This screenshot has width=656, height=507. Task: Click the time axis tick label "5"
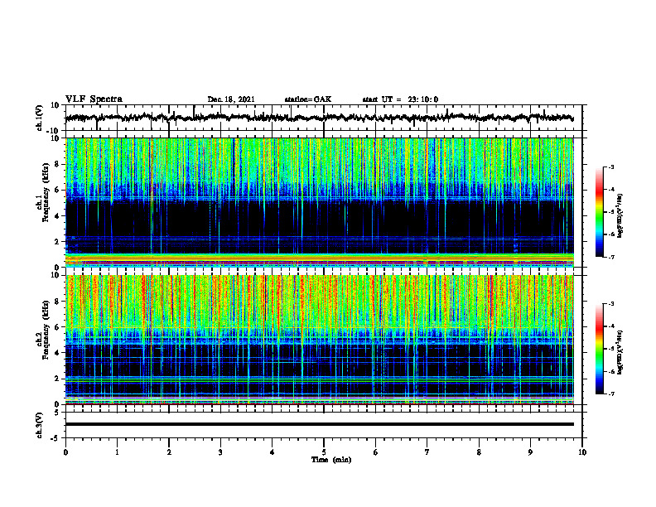(x=324, y=452)
